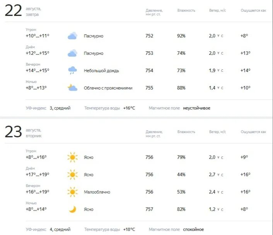Select the large 22 date heading
This screenshot has width=273, height=235.
point(13,11)
